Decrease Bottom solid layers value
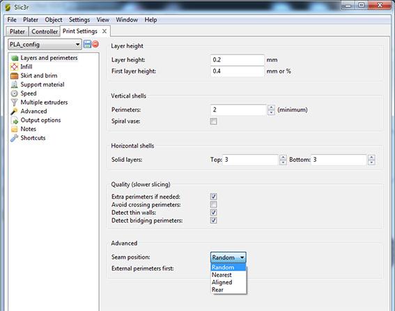The image size is (395, 311). coord(371,162)
